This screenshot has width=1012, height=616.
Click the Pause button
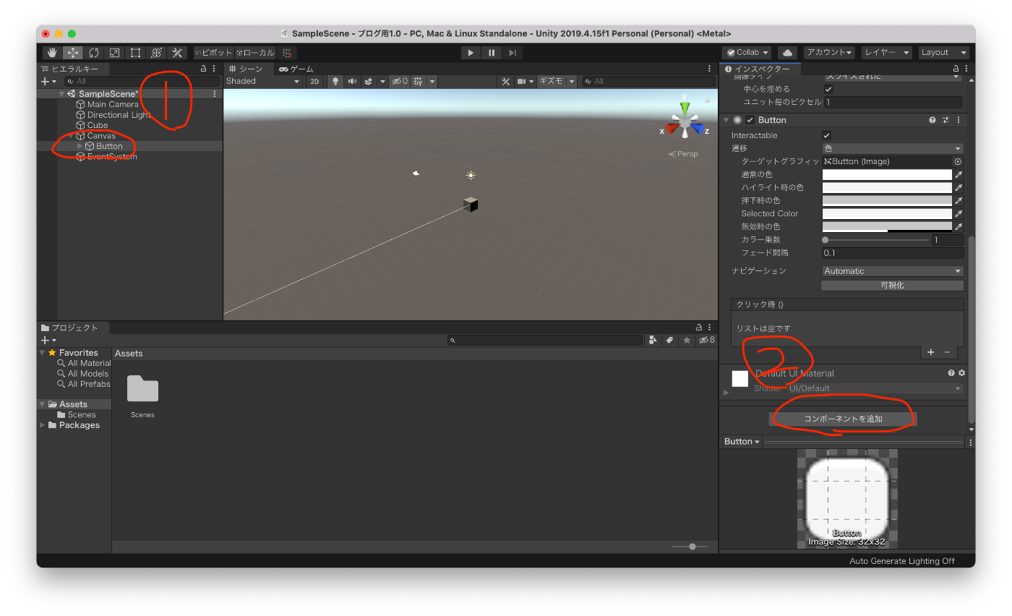click(x=492, y=53)
